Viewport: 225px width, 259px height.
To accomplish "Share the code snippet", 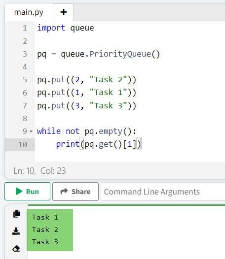I will tap(75, 192).
